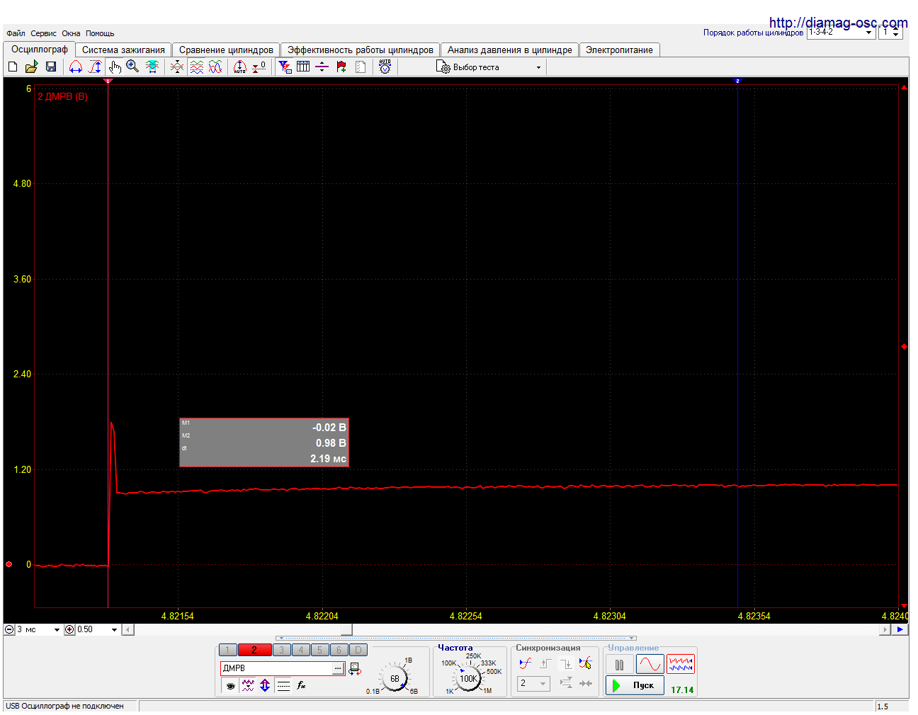Select active red channel 2 button
This screenshot has height=715, width=918.
[254, 650]
